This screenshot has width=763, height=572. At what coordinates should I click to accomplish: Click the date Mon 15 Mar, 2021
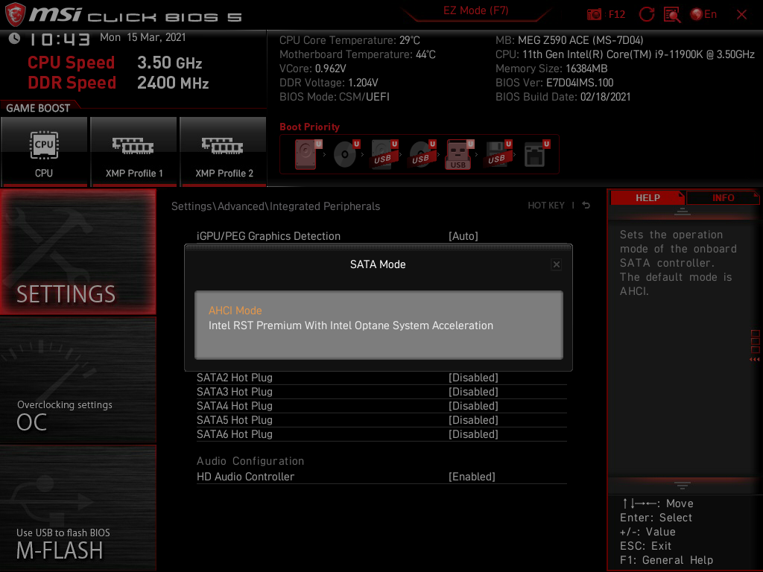pos(142,37)
